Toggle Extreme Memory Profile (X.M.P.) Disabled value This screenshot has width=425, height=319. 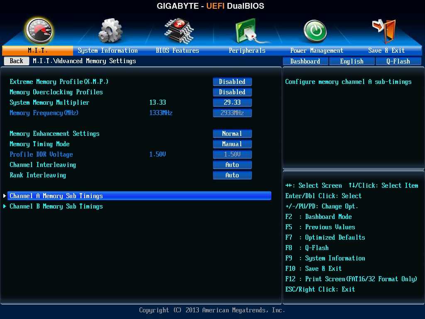[x=232, y=82]
